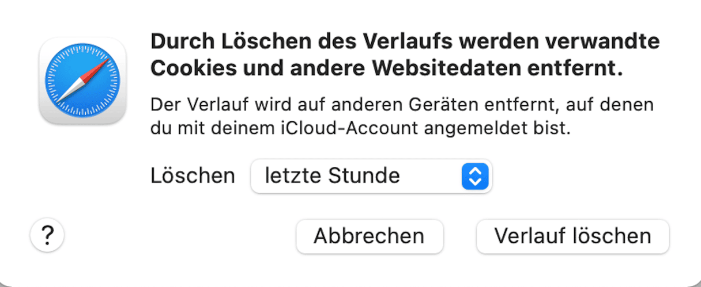Click the upward arrow in the blue chevron control

475,170
